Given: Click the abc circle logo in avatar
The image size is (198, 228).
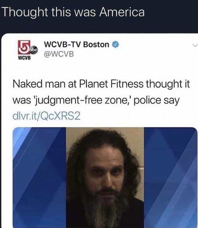Looking at the screenshot, I should pyautogui.click(x=34, y=50).
